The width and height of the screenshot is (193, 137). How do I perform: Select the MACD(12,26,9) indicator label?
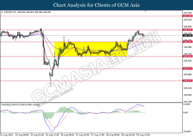(x=9, y=105)
